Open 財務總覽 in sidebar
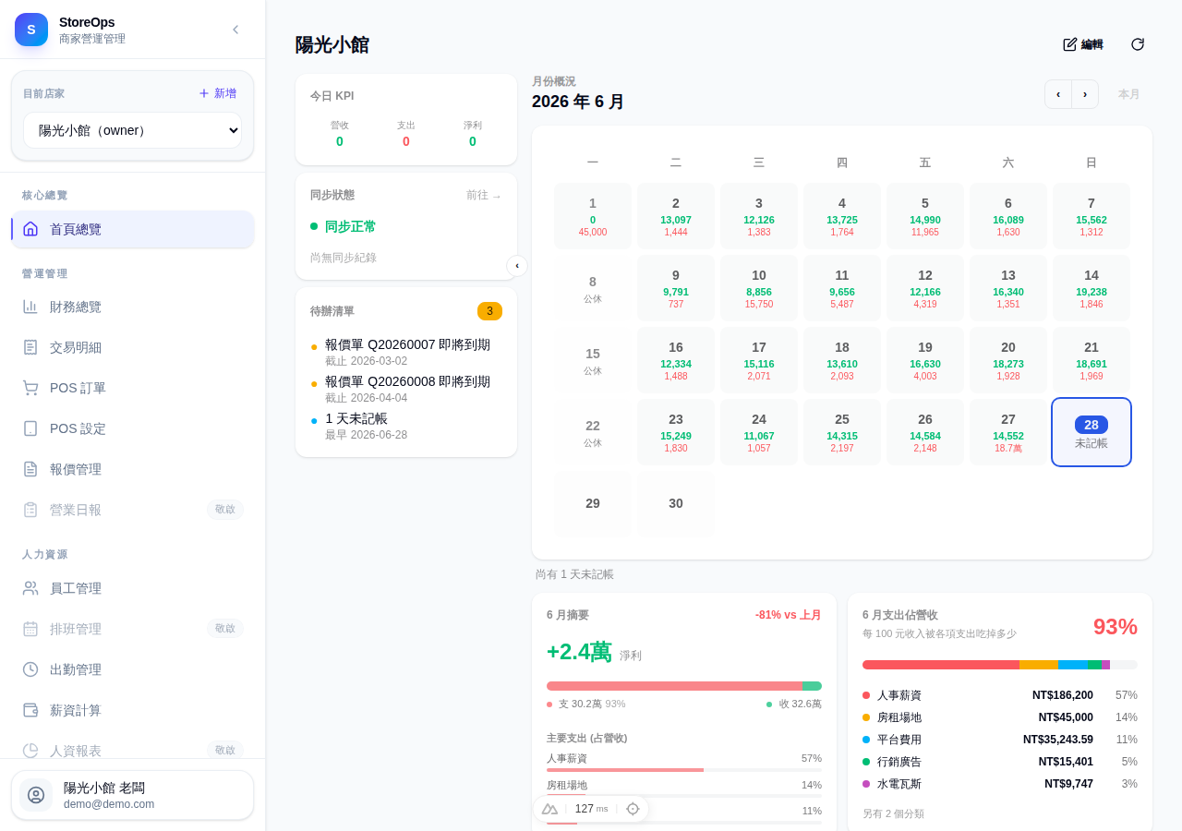Image resolution: width=1182 pixels, height=831 pixels. click(132, 307)
